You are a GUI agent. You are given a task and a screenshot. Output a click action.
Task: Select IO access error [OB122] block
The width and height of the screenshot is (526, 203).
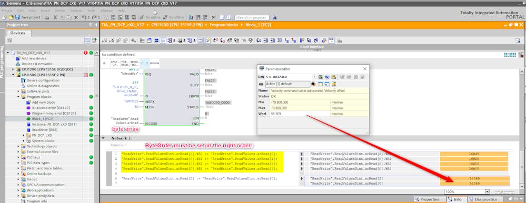tap(51, 108)
